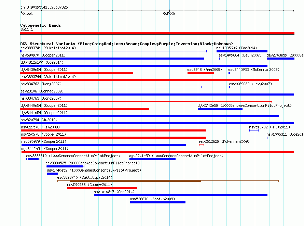Screen dimensions: 304x226
Task: Click esv3390525 variant label
Action: (x=93, y=163)
